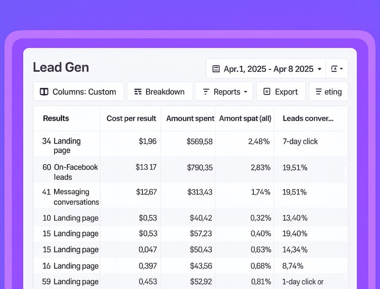Click the Lead Gen title
This screenshot has width=380, height=289.
(x=61, y=67)
